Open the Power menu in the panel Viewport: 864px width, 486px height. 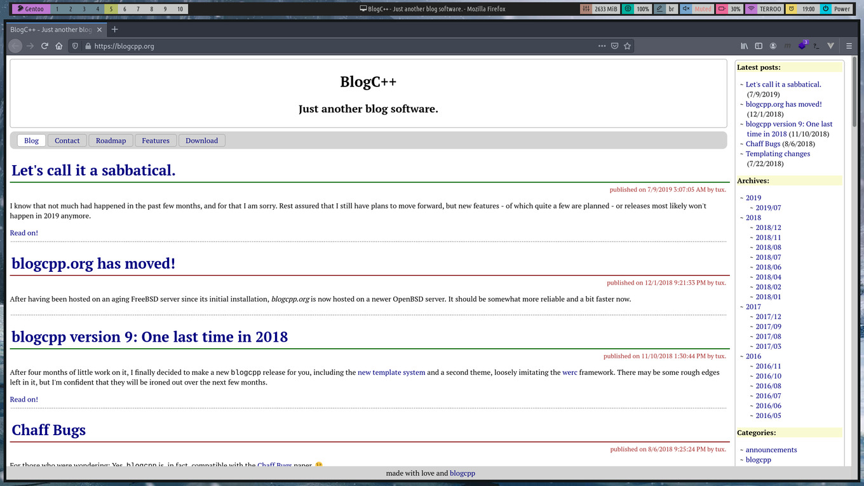coord(836,9)
